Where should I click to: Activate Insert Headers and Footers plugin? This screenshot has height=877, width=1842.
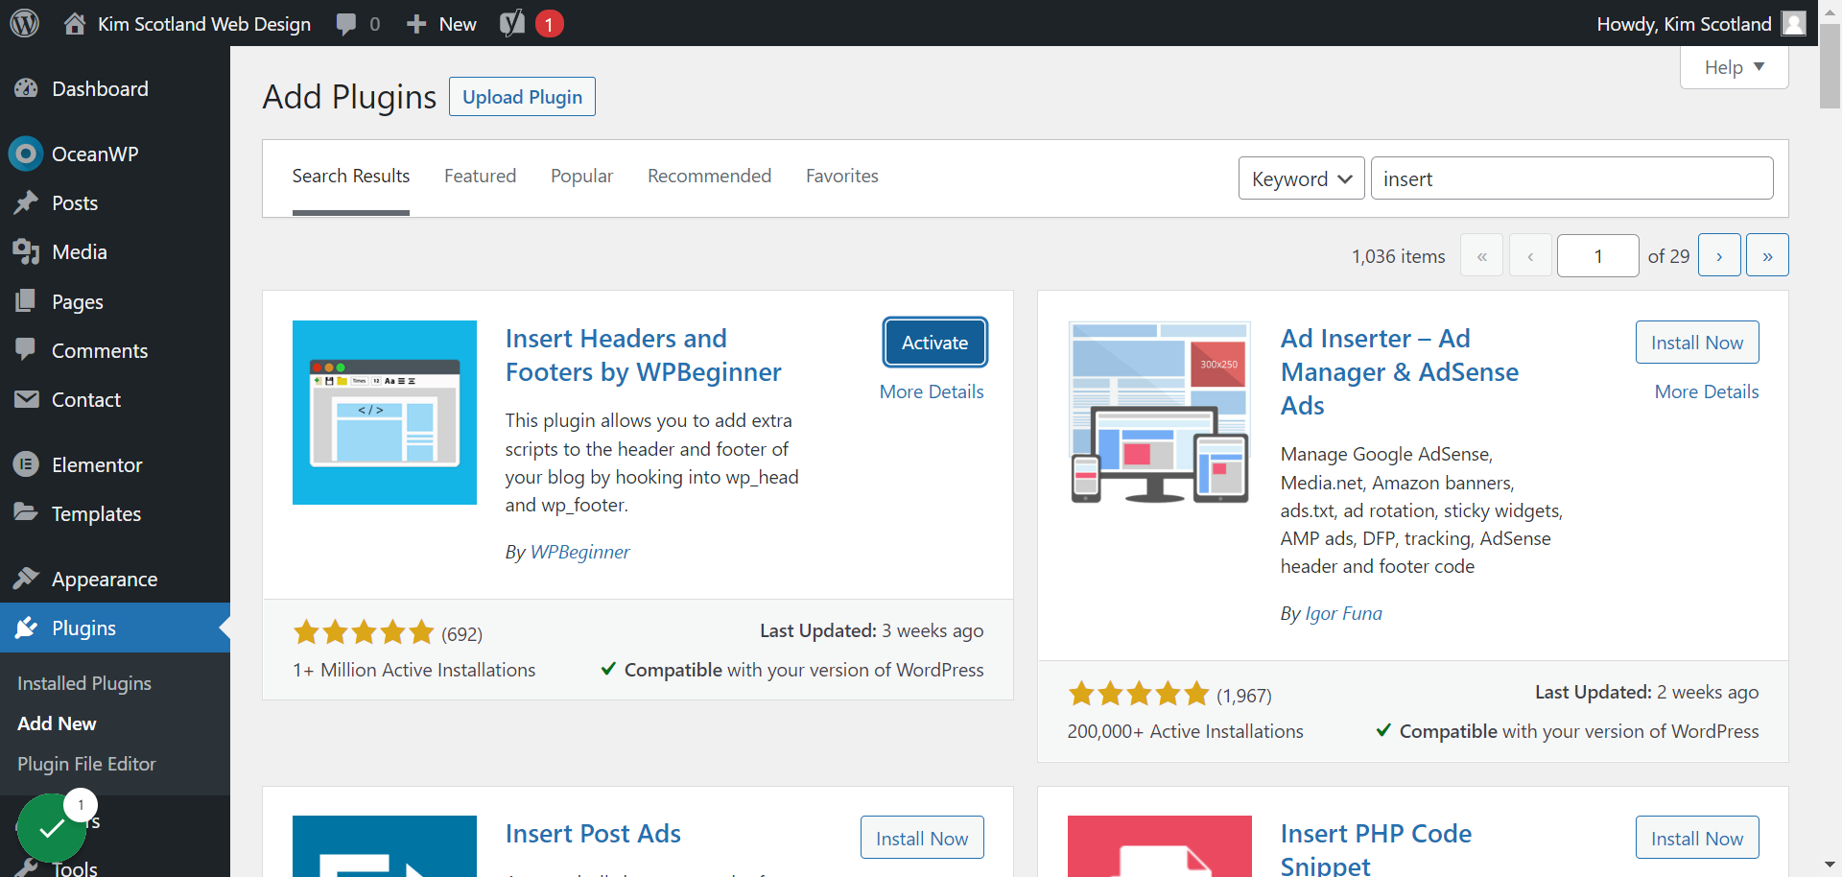pyautogui.click(x=934, y=343)
